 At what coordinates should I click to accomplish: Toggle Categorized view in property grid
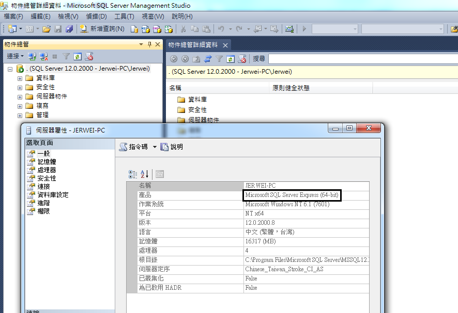[133, 174]
